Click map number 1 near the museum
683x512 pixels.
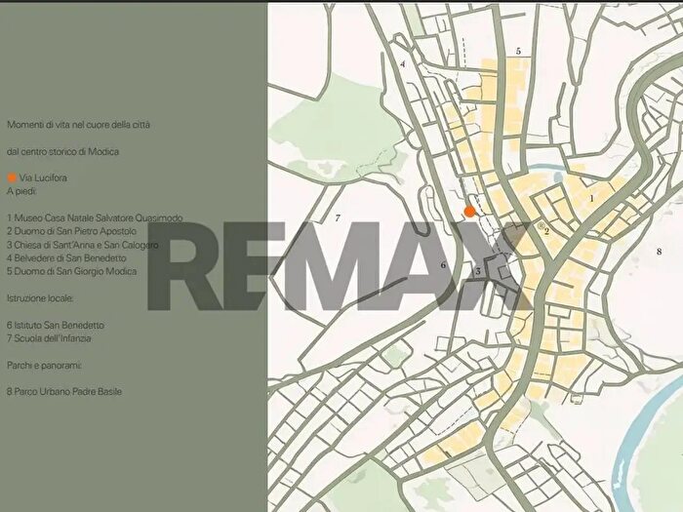591,199
